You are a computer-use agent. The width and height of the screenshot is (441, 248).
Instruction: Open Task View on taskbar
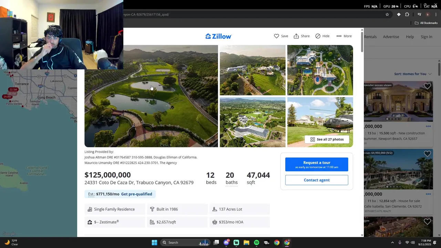coord(216,242)
